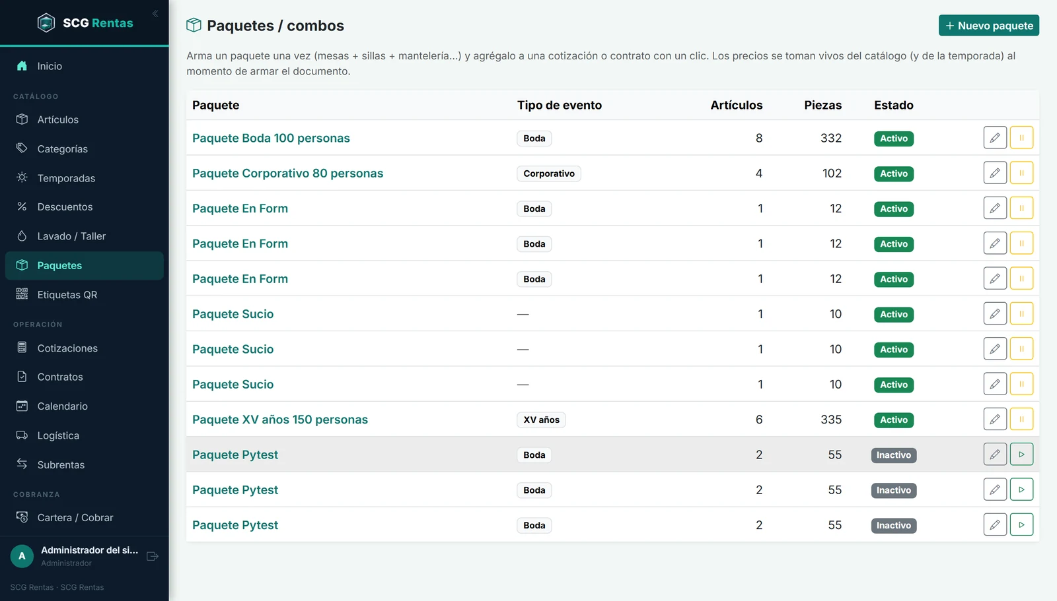Click the Cotizaciones calculator icon
This screenshot has height=601, width=1057.
tap(22, 348)
